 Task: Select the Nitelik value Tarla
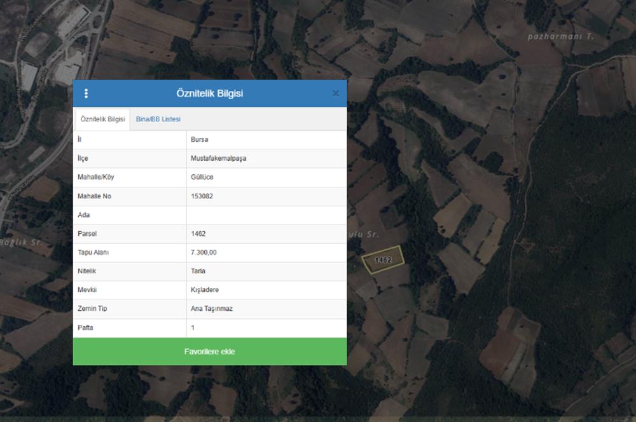[x=198, y=271]
